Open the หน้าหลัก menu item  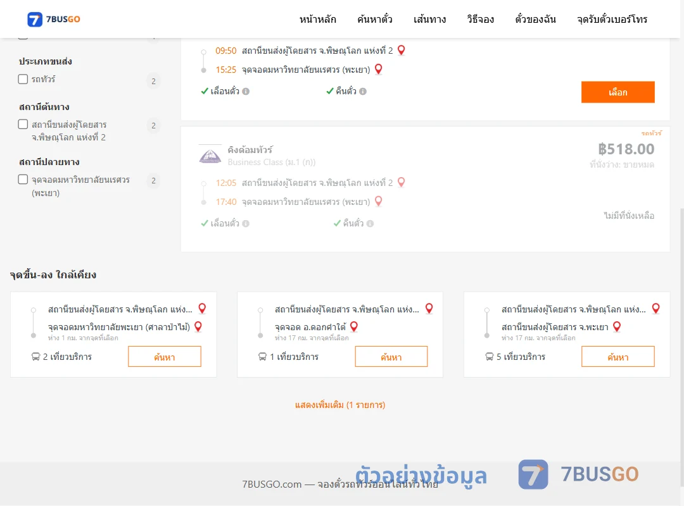tap(317, 19)
